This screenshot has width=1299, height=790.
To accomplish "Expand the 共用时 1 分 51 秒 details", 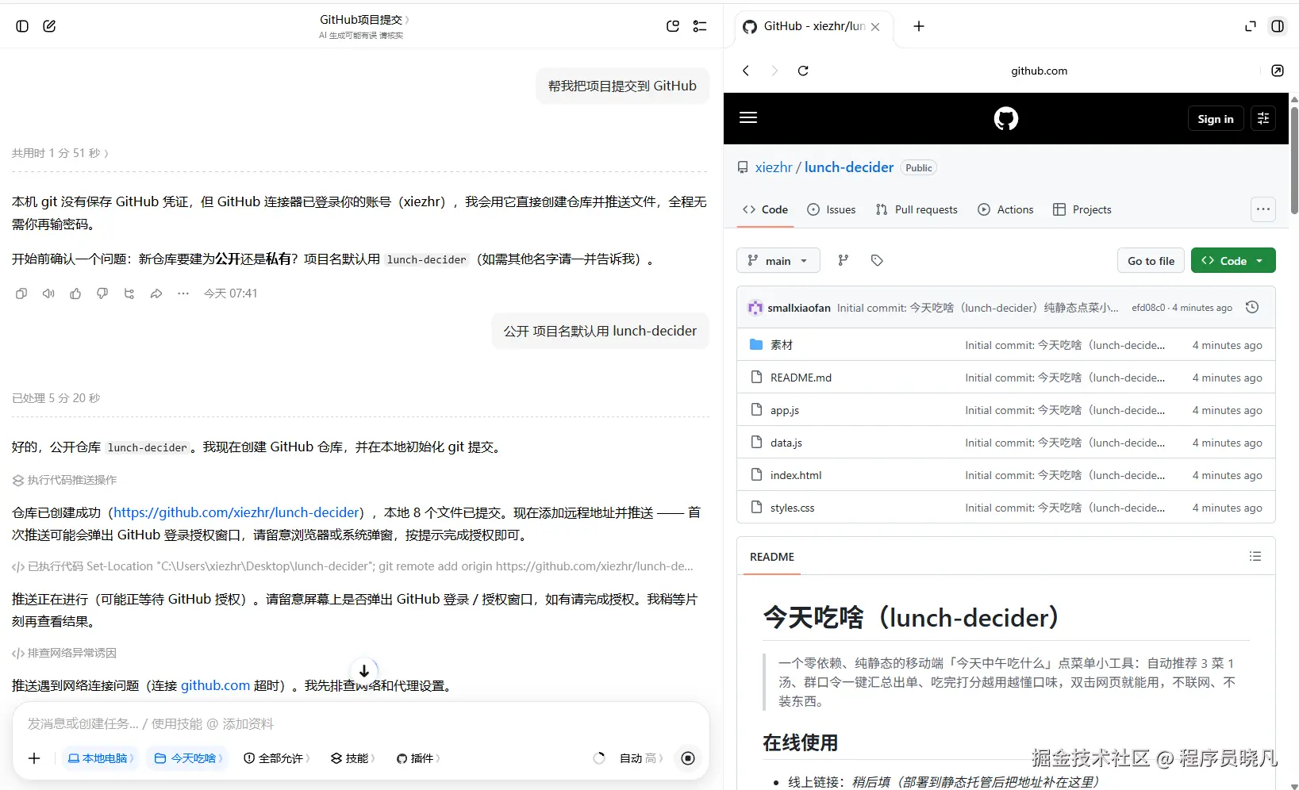I will 60,153.
